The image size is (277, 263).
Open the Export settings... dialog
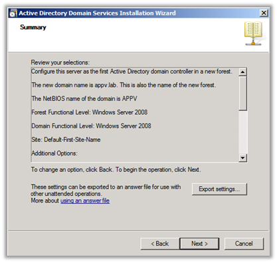click(x=219, y=189)
